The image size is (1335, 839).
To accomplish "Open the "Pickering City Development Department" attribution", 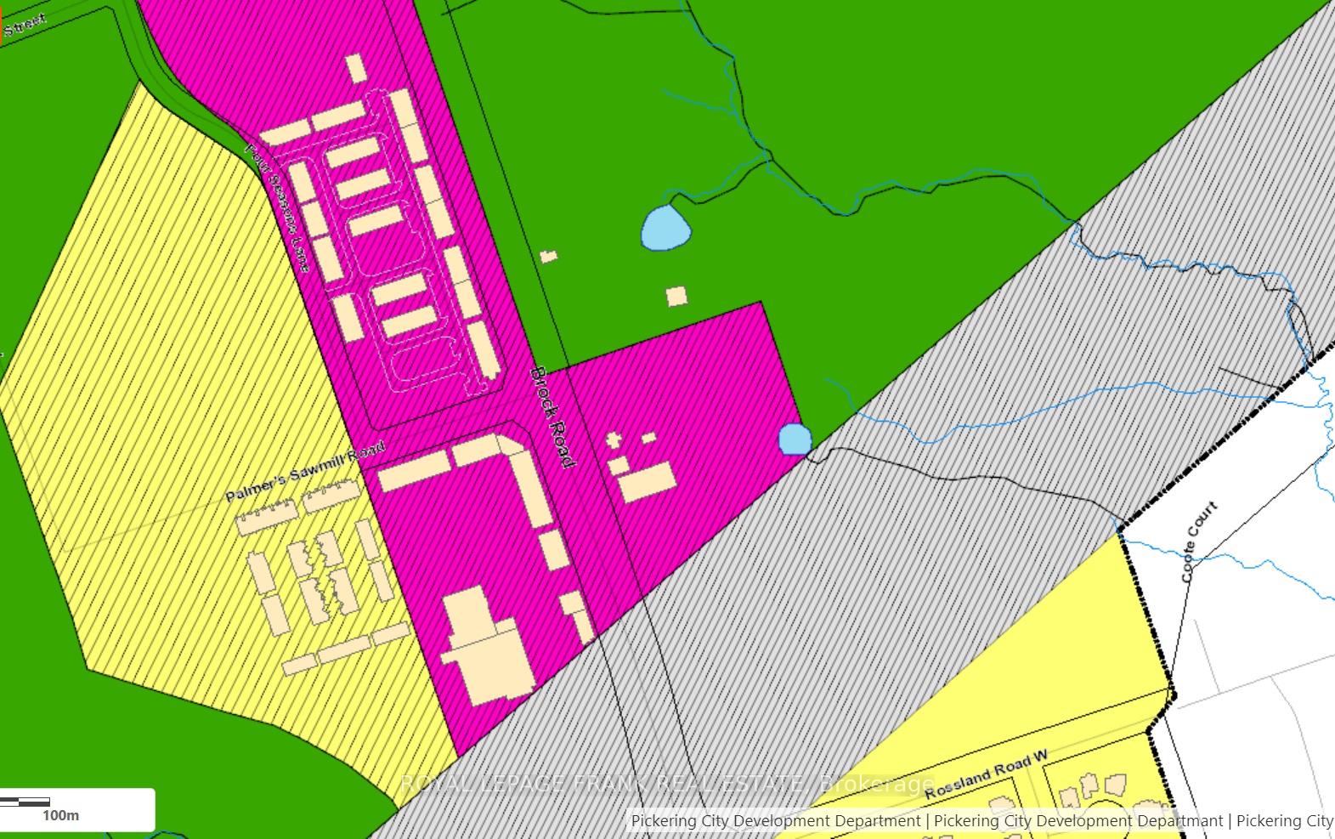I will [x=776, y=821].
